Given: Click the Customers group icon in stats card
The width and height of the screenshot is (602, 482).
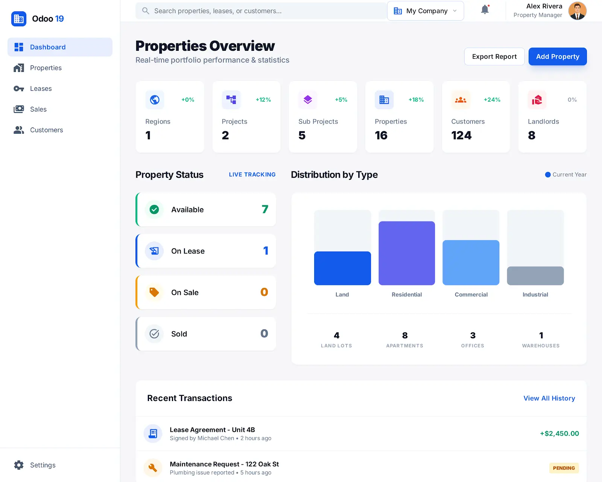Looking at the screenshot, I should click(461, 100).
